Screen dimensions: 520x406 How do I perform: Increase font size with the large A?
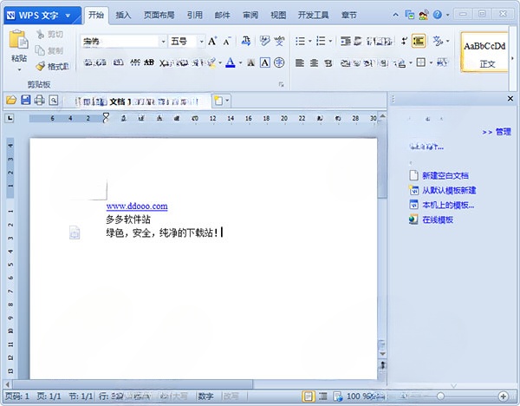pyautogui.click(x=212, y=41)
